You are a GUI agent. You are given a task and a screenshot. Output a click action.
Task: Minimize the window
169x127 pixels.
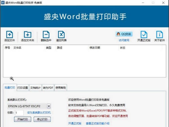pyautogui.click(x=143, y=3)
